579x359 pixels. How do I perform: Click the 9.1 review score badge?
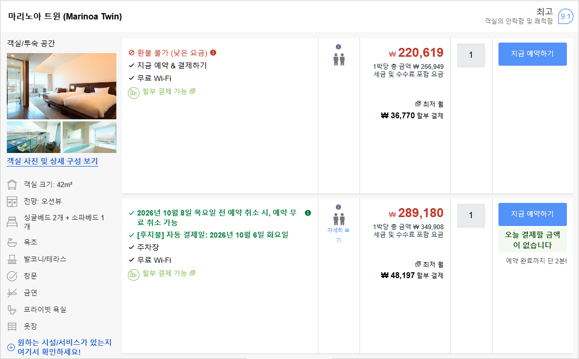pos(565,17)
